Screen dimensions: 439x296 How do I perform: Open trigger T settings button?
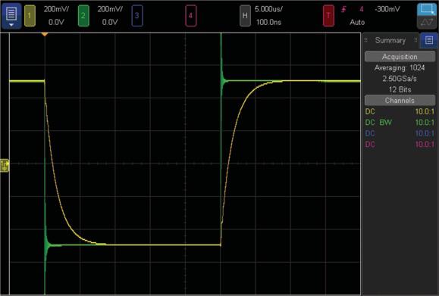pos(328,16)
